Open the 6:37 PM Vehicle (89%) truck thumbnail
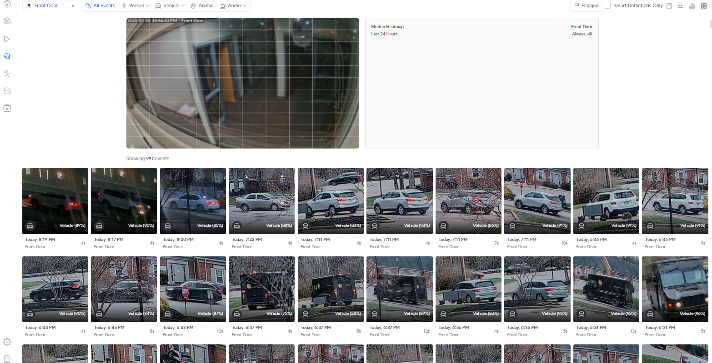 pyautogui.click(x=399, y=289)
